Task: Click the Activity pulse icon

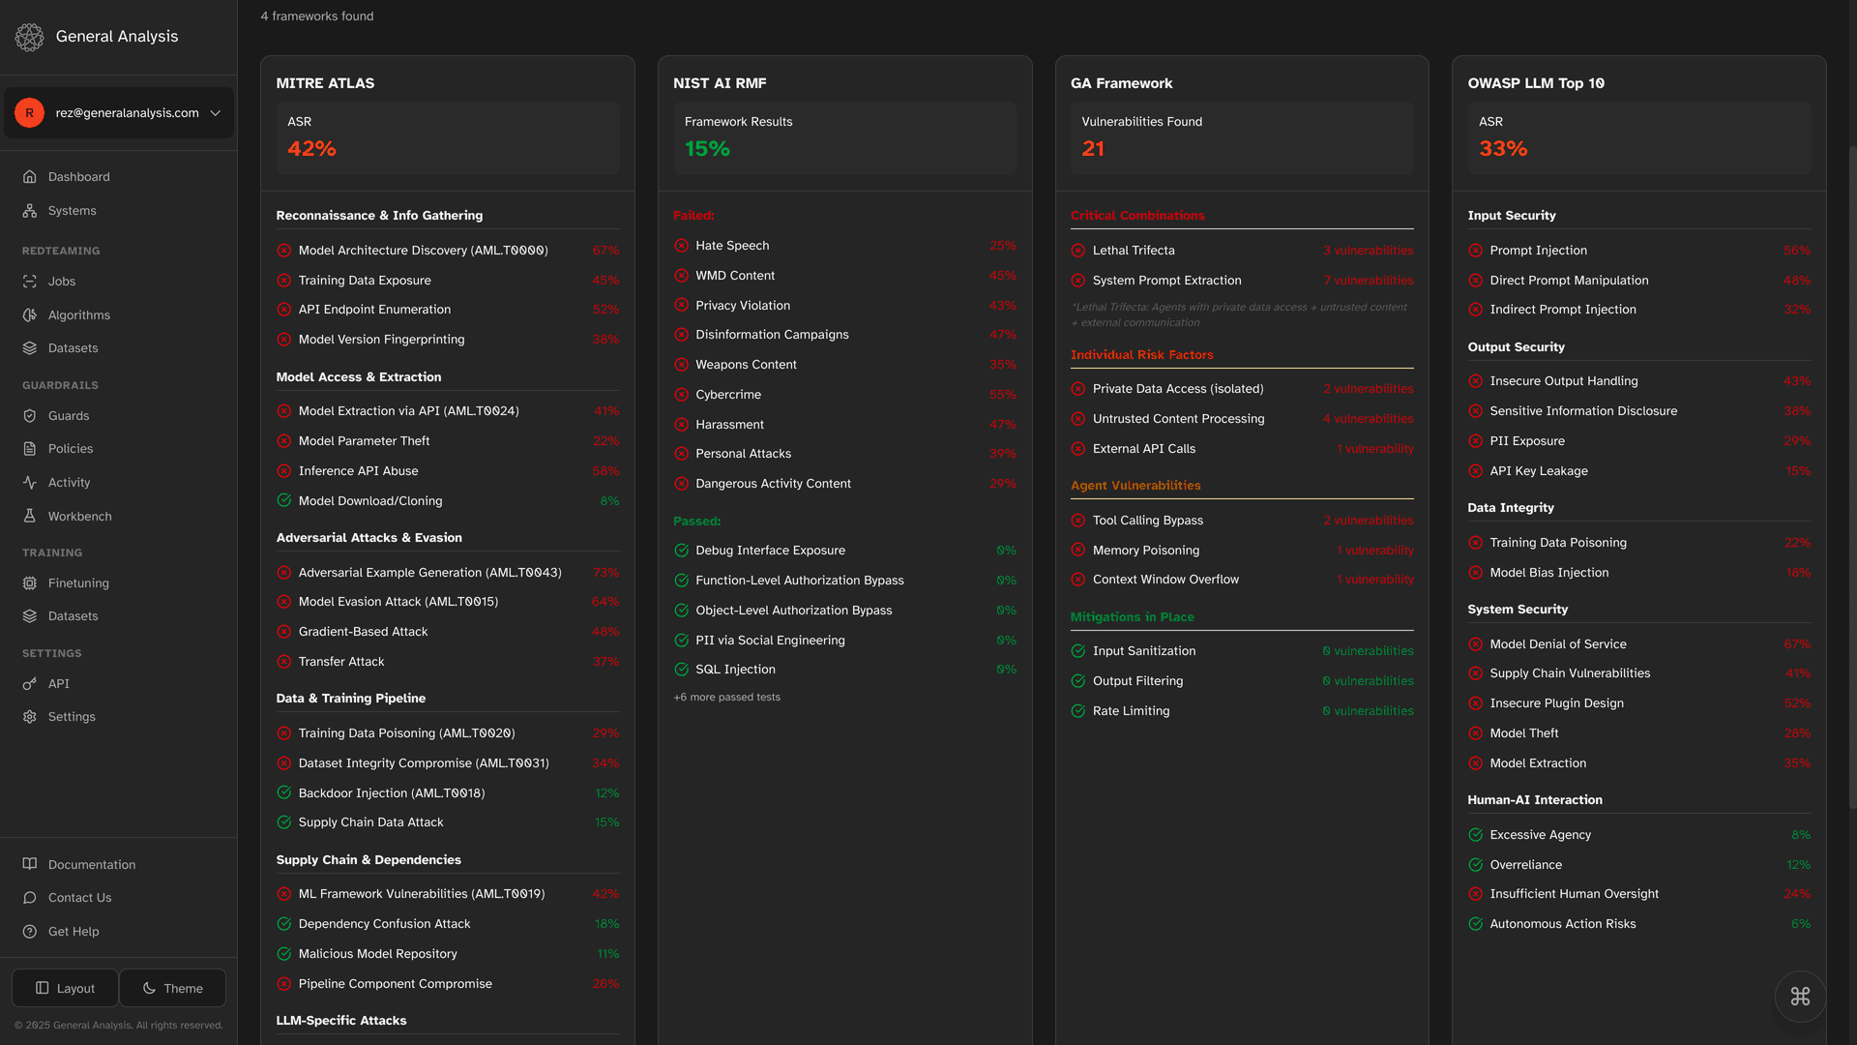Action: click(x=30, y=483)
